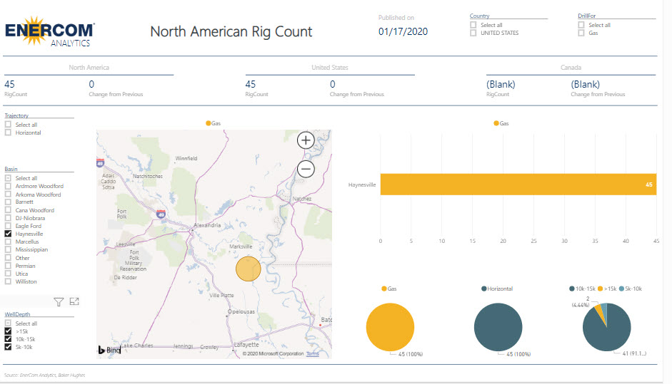Click the orange Haynesville bubble on map
The width and height of the screenshot is (672, 384).
pyautogui.click(x=248, y=269)
